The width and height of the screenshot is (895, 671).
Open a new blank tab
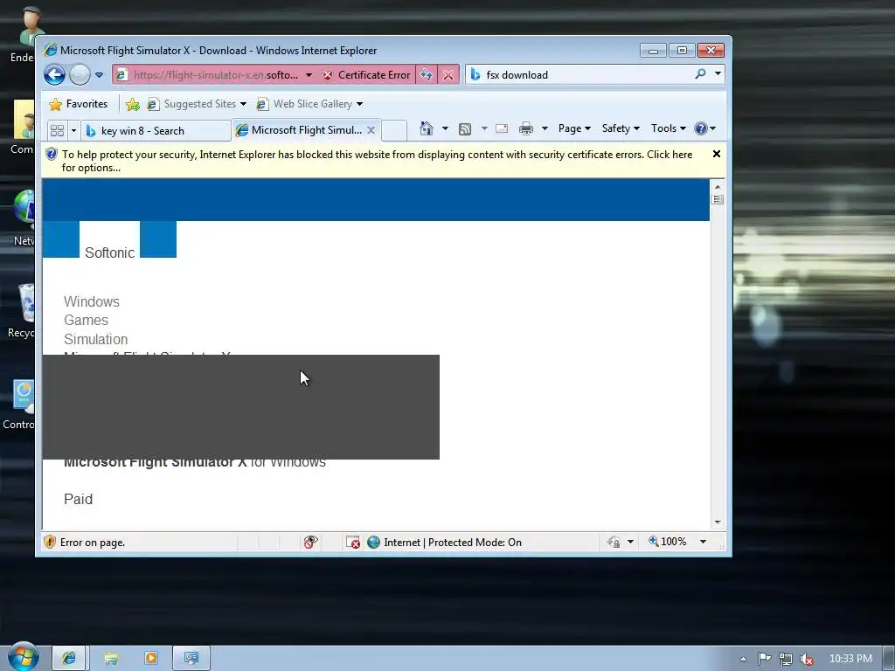[394, 131]
